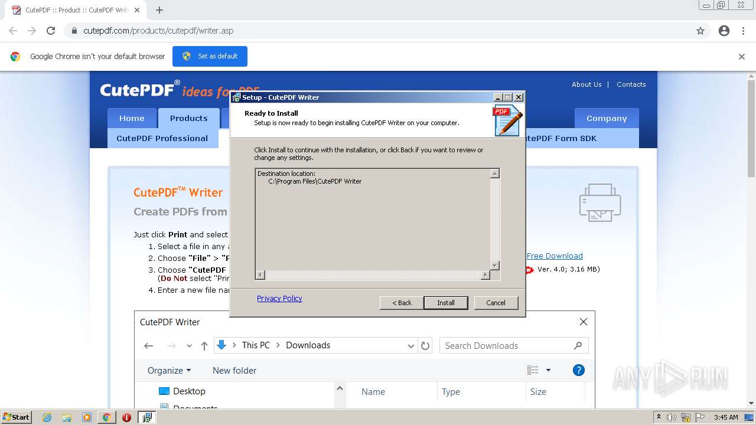The height and width of the screenshot is (425, 756).
Task: Click the volume speaker tray icon
Action: (x=672, y=417)
